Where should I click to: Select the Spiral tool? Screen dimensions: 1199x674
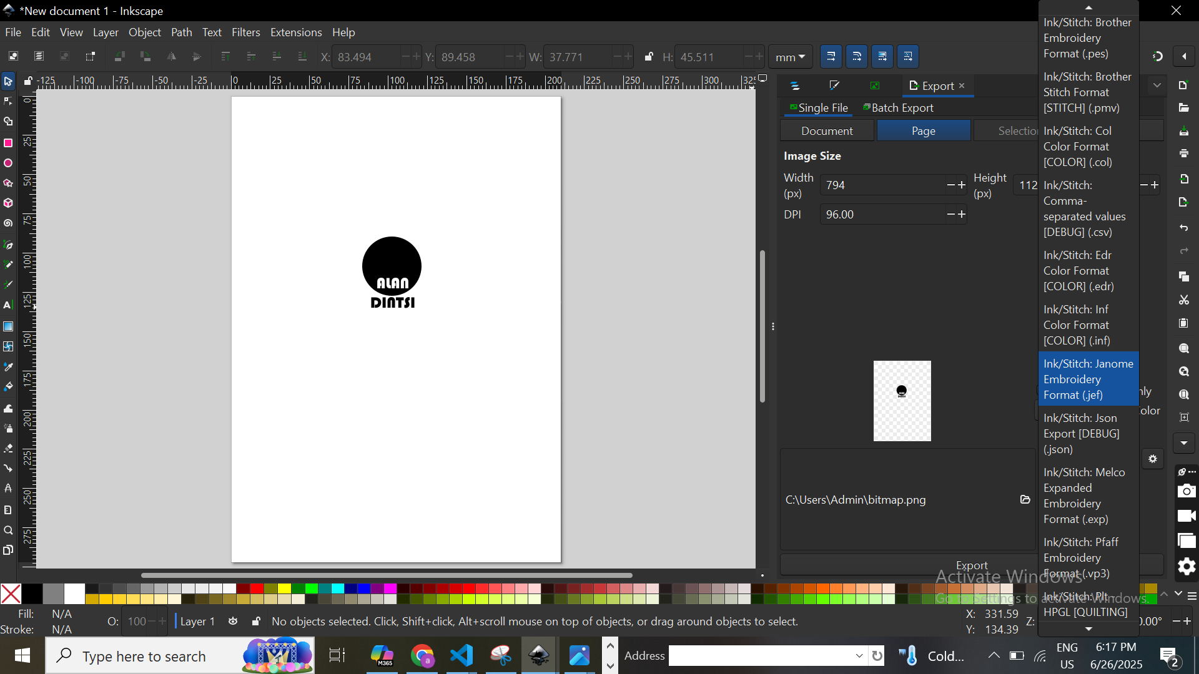pos(8,223)
